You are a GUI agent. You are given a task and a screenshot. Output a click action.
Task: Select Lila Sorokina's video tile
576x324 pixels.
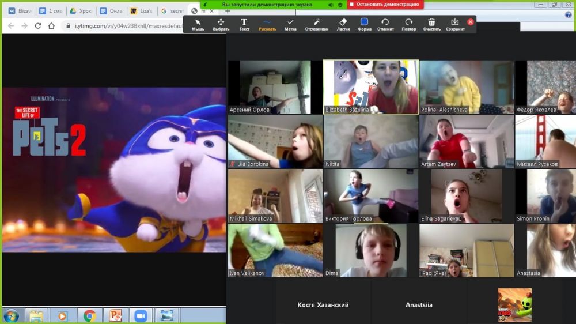click(x=275, y=142)
